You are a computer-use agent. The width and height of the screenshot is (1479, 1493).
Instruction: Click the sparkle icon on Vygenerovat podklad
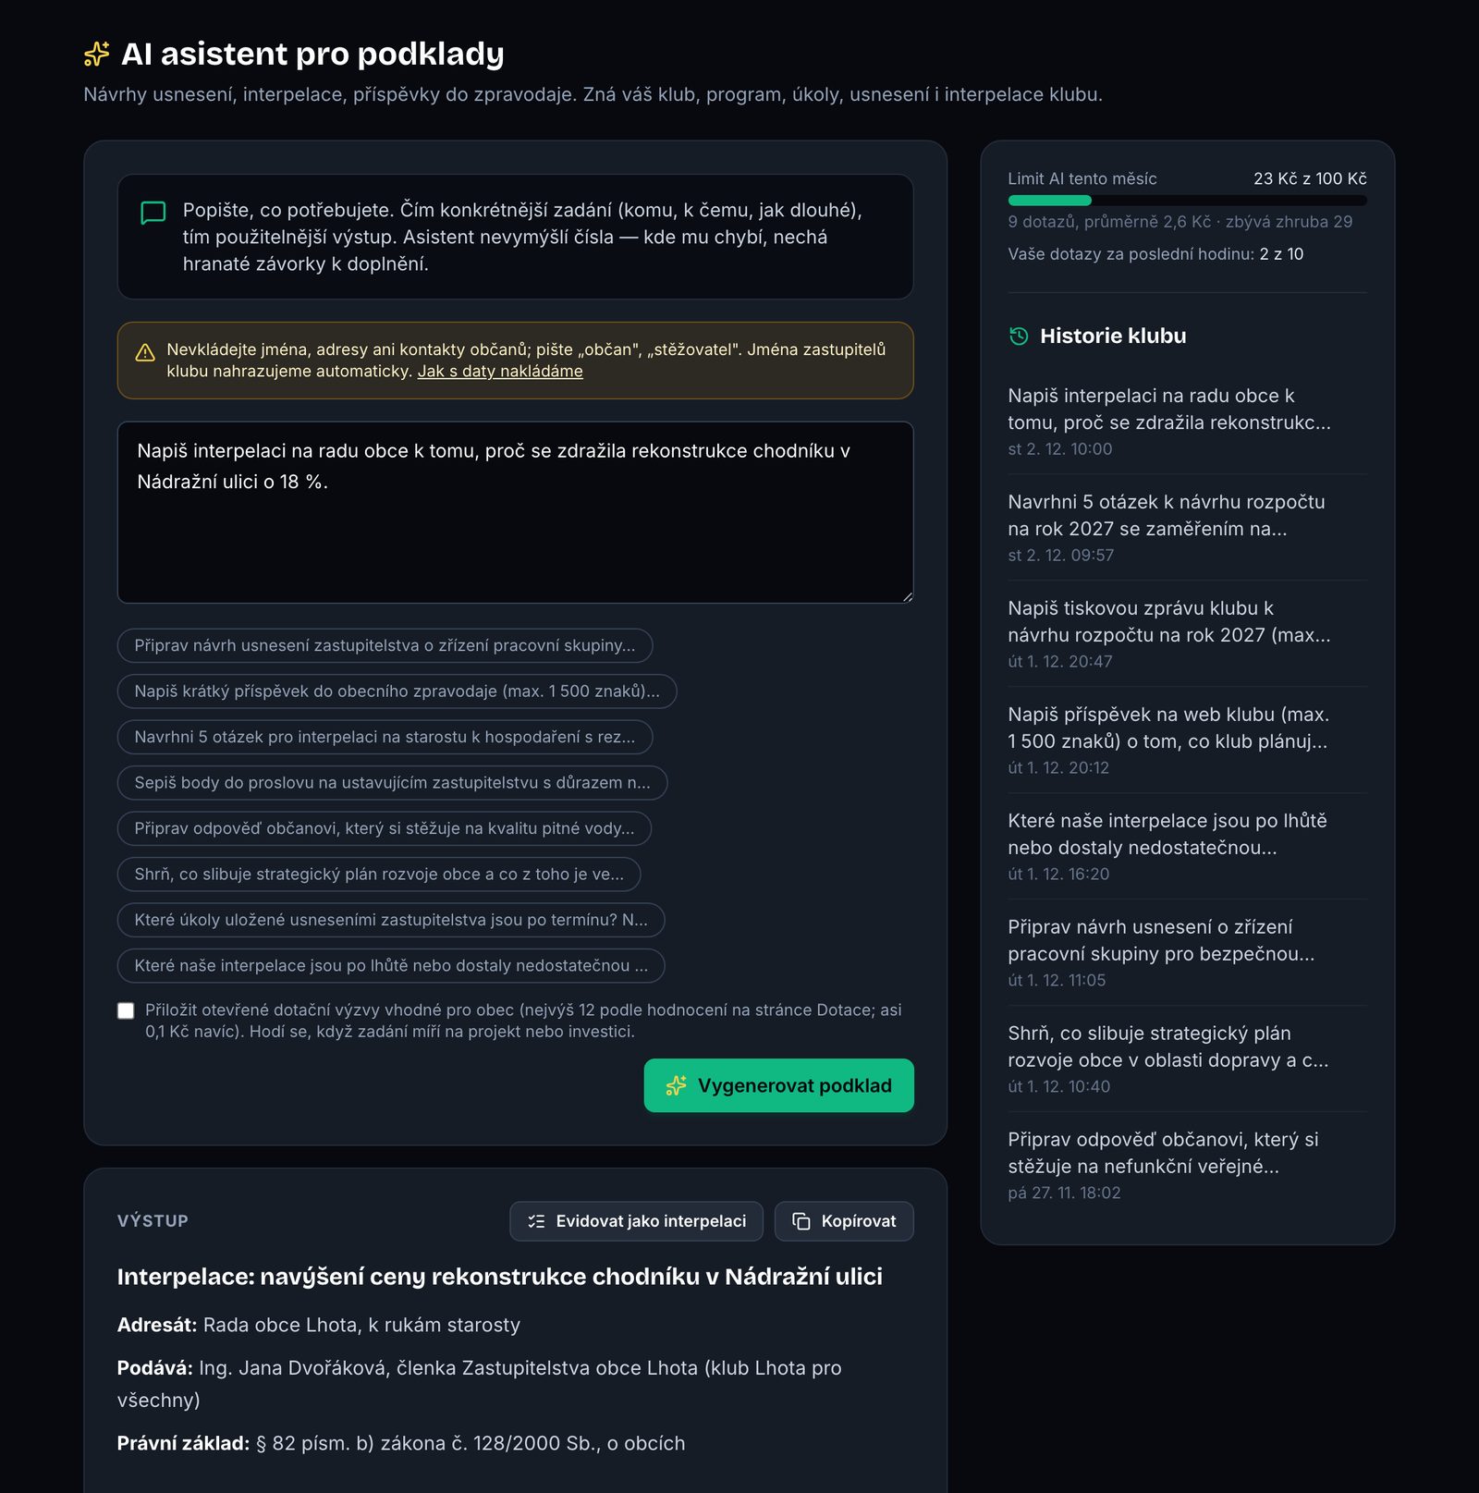pos(677,1085)
